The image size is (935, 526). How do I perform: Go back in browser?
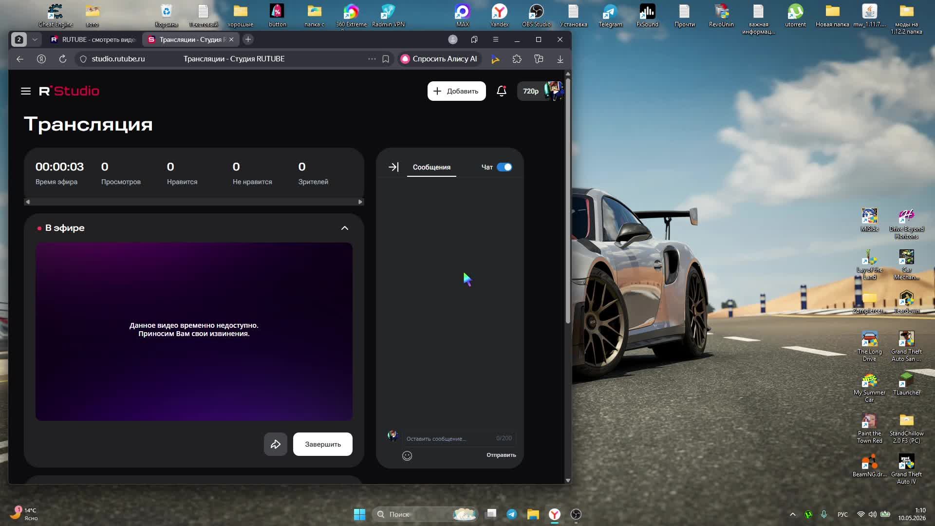(x=20, y=59)
